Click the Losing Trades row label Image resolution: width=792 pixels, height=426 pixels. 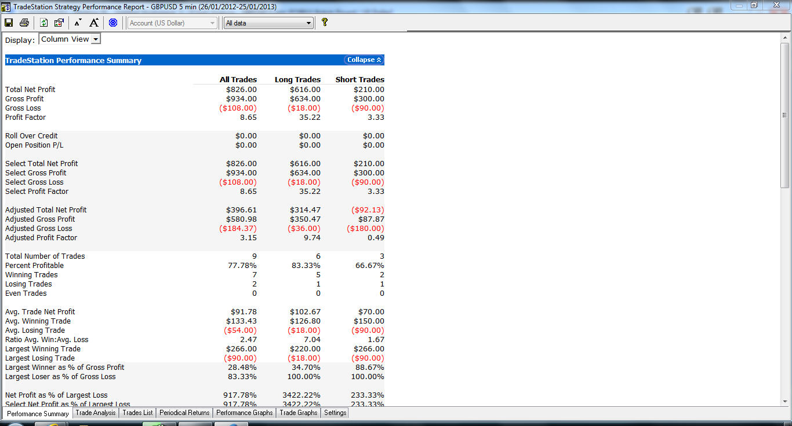coord(28,284)
